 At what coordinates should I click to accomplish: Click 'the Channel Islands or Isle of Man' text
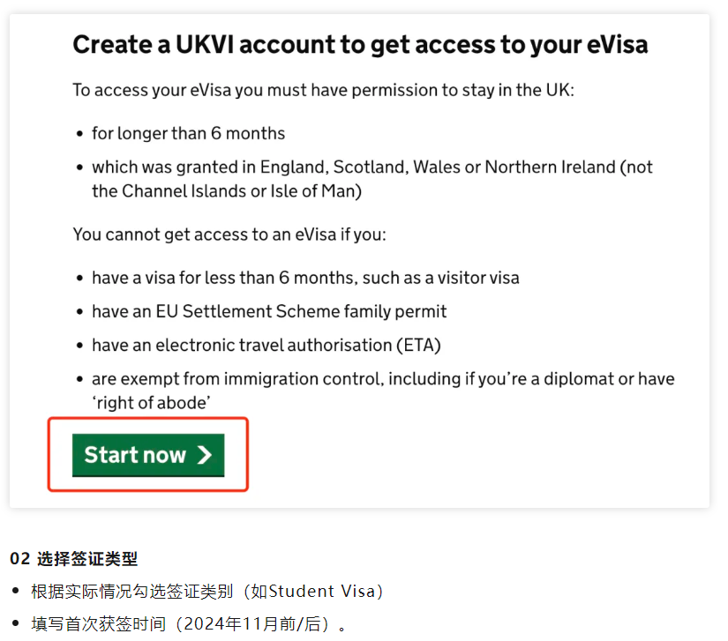(226, 190)
